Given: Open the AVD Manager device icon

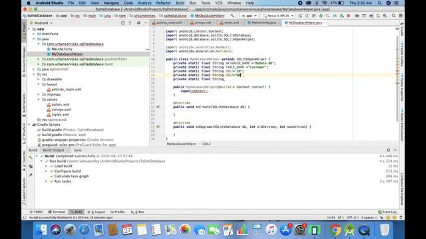Looking at the screenshot, I should point(378,16).
